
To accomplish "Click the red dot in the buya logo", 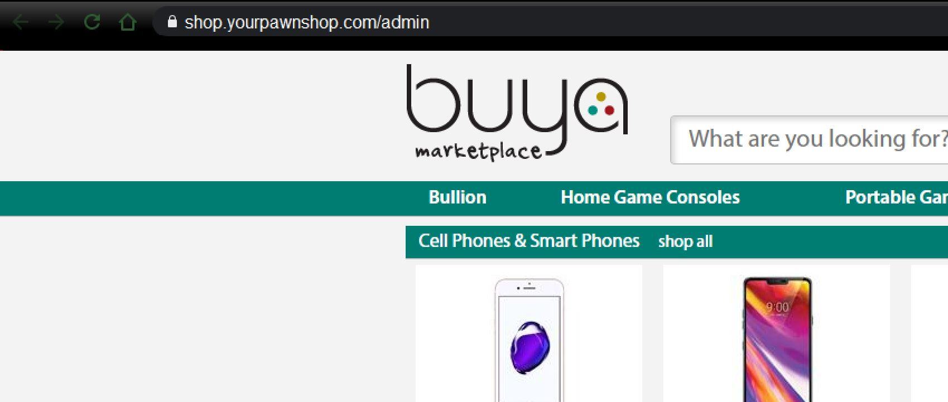I will click(x=609, y=110).
